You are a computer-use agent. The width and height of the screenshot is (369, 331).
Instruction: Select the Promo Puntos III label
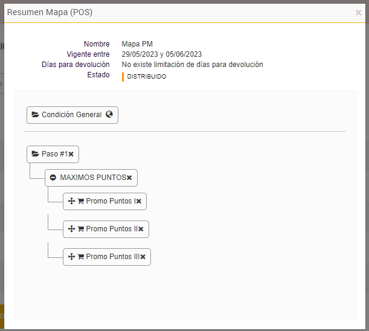112,257
